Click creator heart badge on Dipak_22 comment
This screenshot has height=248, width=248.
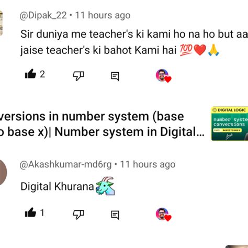click(163, 76)
